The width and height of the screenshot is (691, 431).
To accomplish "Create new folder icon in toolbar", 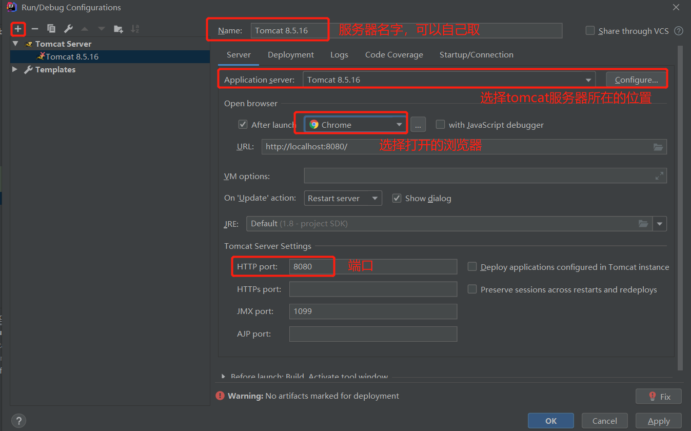I will (119, 29).
